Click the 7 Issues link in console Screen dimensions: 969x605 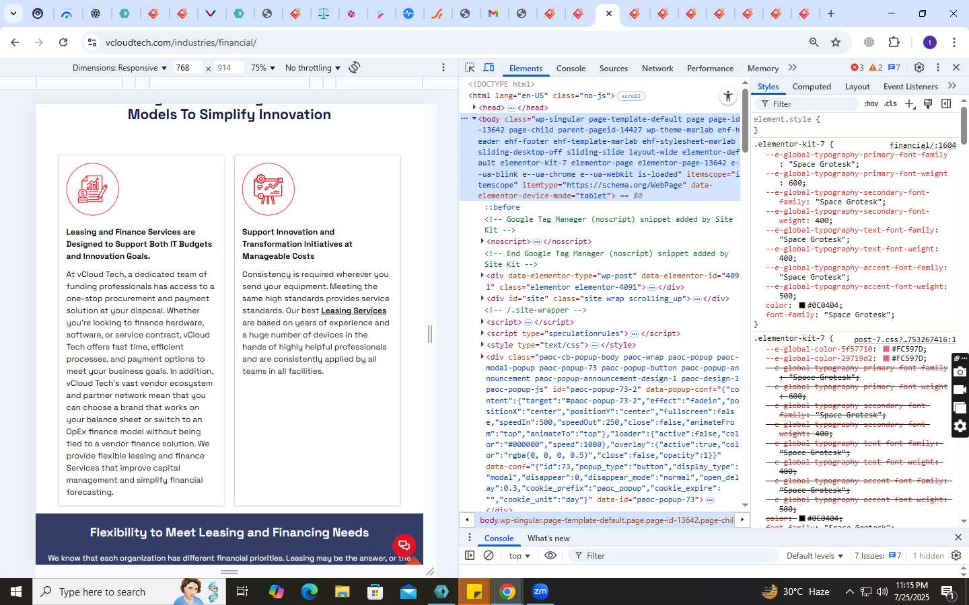click(878, 556)
